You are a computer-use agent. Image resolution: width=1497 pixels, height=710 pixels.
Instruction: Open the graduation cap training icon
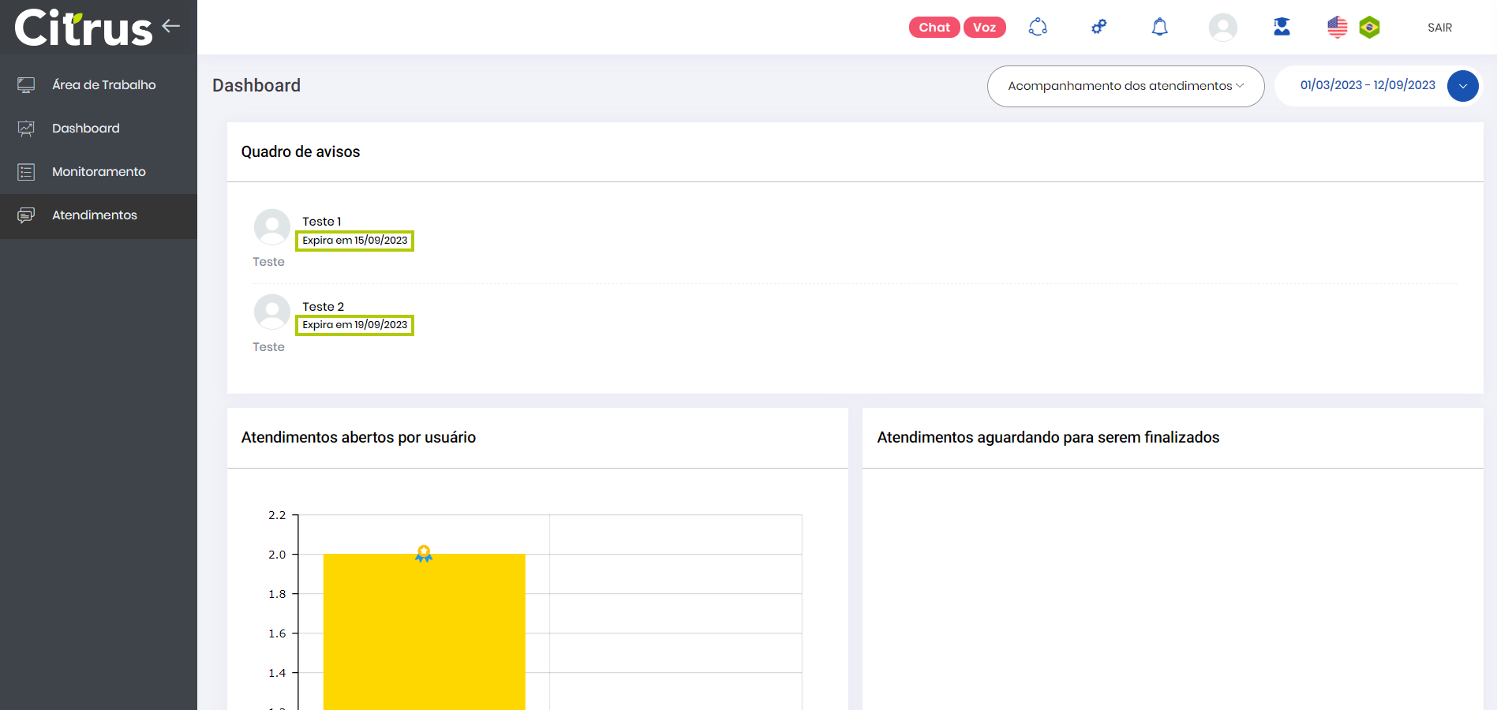pyautogui.click(x=1282, y=28)
